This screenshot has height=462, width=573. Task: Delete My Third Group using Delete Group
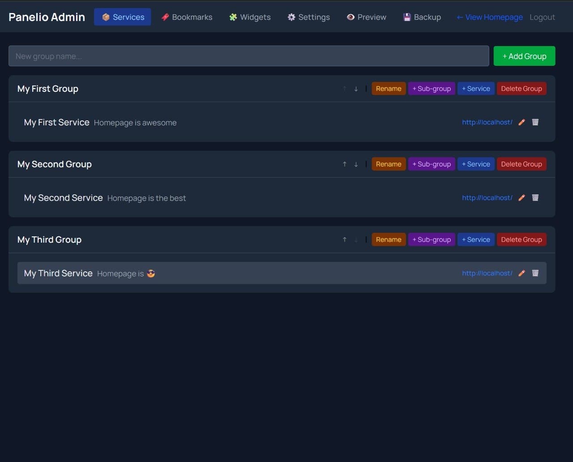point(522,239)
